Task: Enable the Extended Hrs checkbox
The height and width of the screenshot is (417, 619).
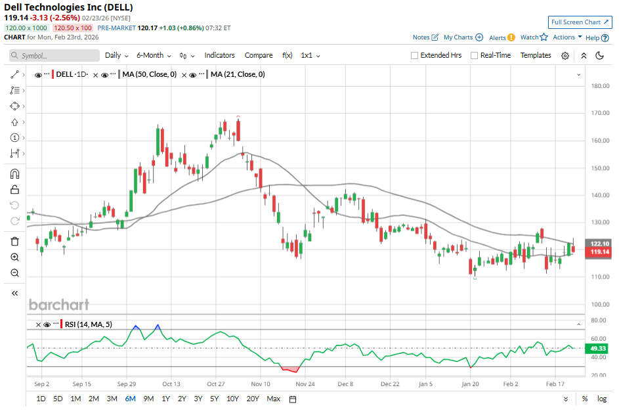Action: click(414, 56)
